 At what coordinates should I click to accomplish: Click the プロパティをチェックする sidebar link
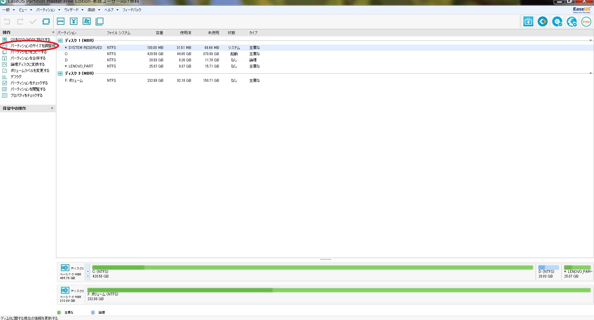(x=27, y=95)
